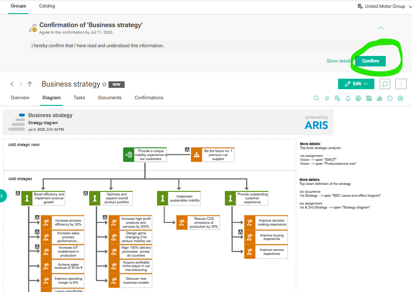Click the light bulb highlight icon
Screen dimensions: 412x292
coord(327,98)
